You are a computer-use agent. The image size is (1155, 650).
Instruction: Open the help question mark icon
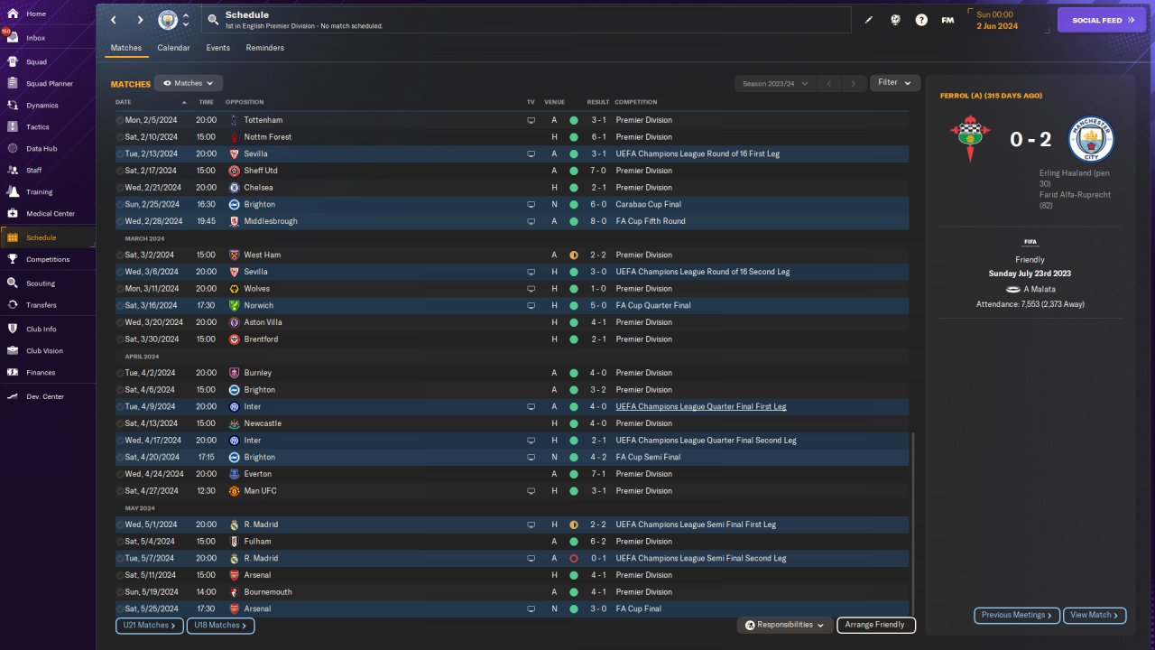(x=921, y=20)
